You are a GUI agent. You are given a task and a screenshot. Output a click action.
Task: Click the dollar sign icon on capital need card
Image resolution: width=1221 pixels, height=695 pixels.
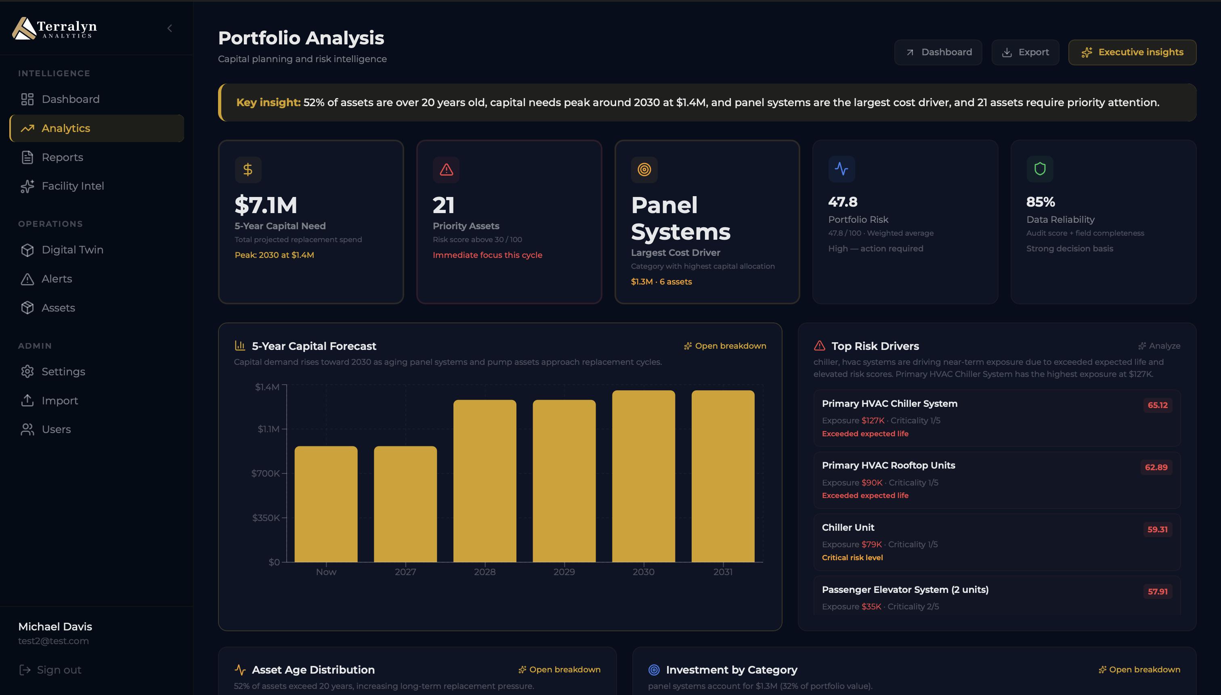[x=248, y=170]
